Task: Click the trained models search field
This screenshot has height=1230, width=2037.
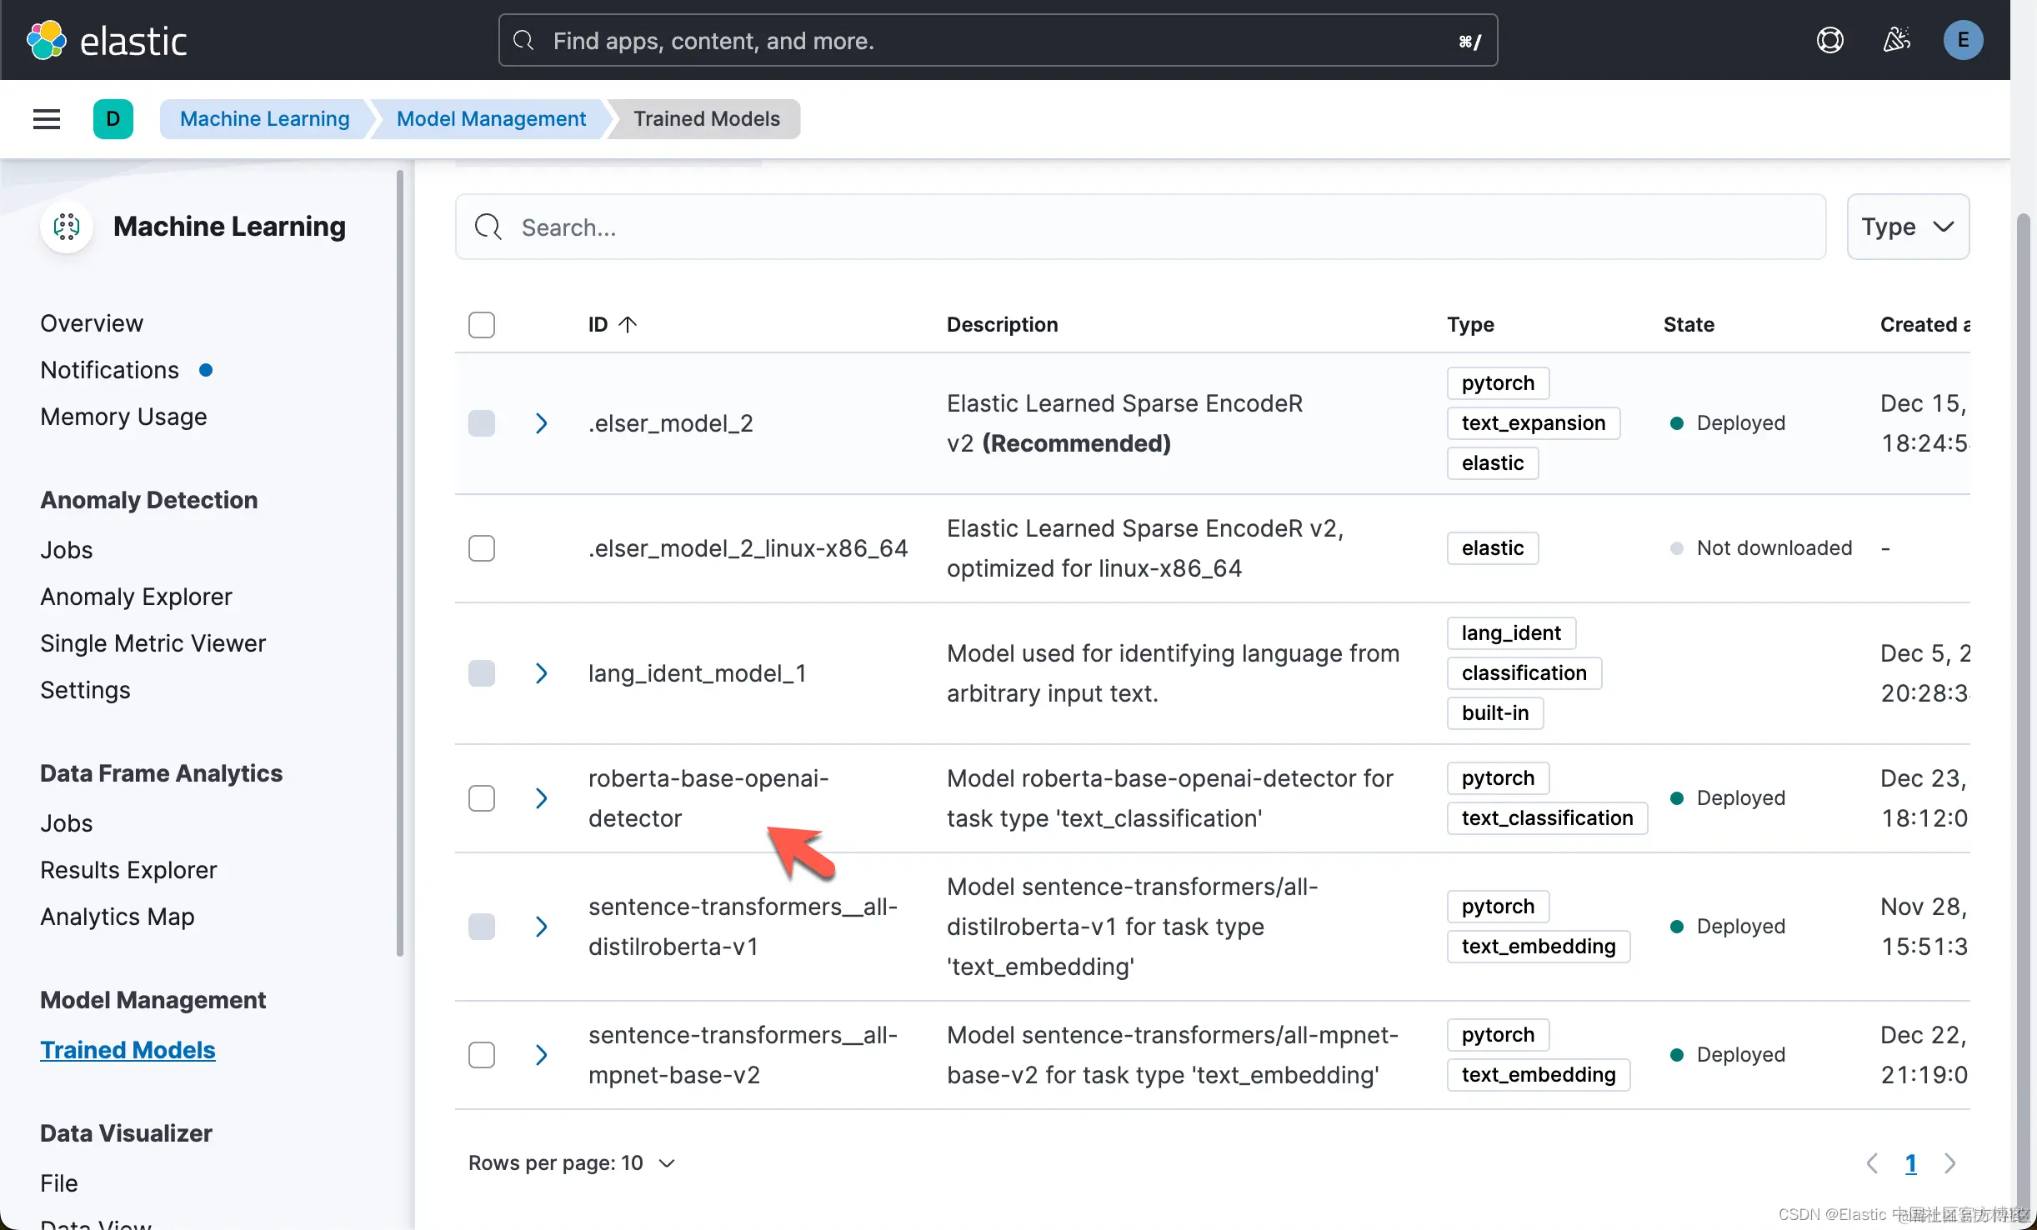Action: pos(1140,227)
